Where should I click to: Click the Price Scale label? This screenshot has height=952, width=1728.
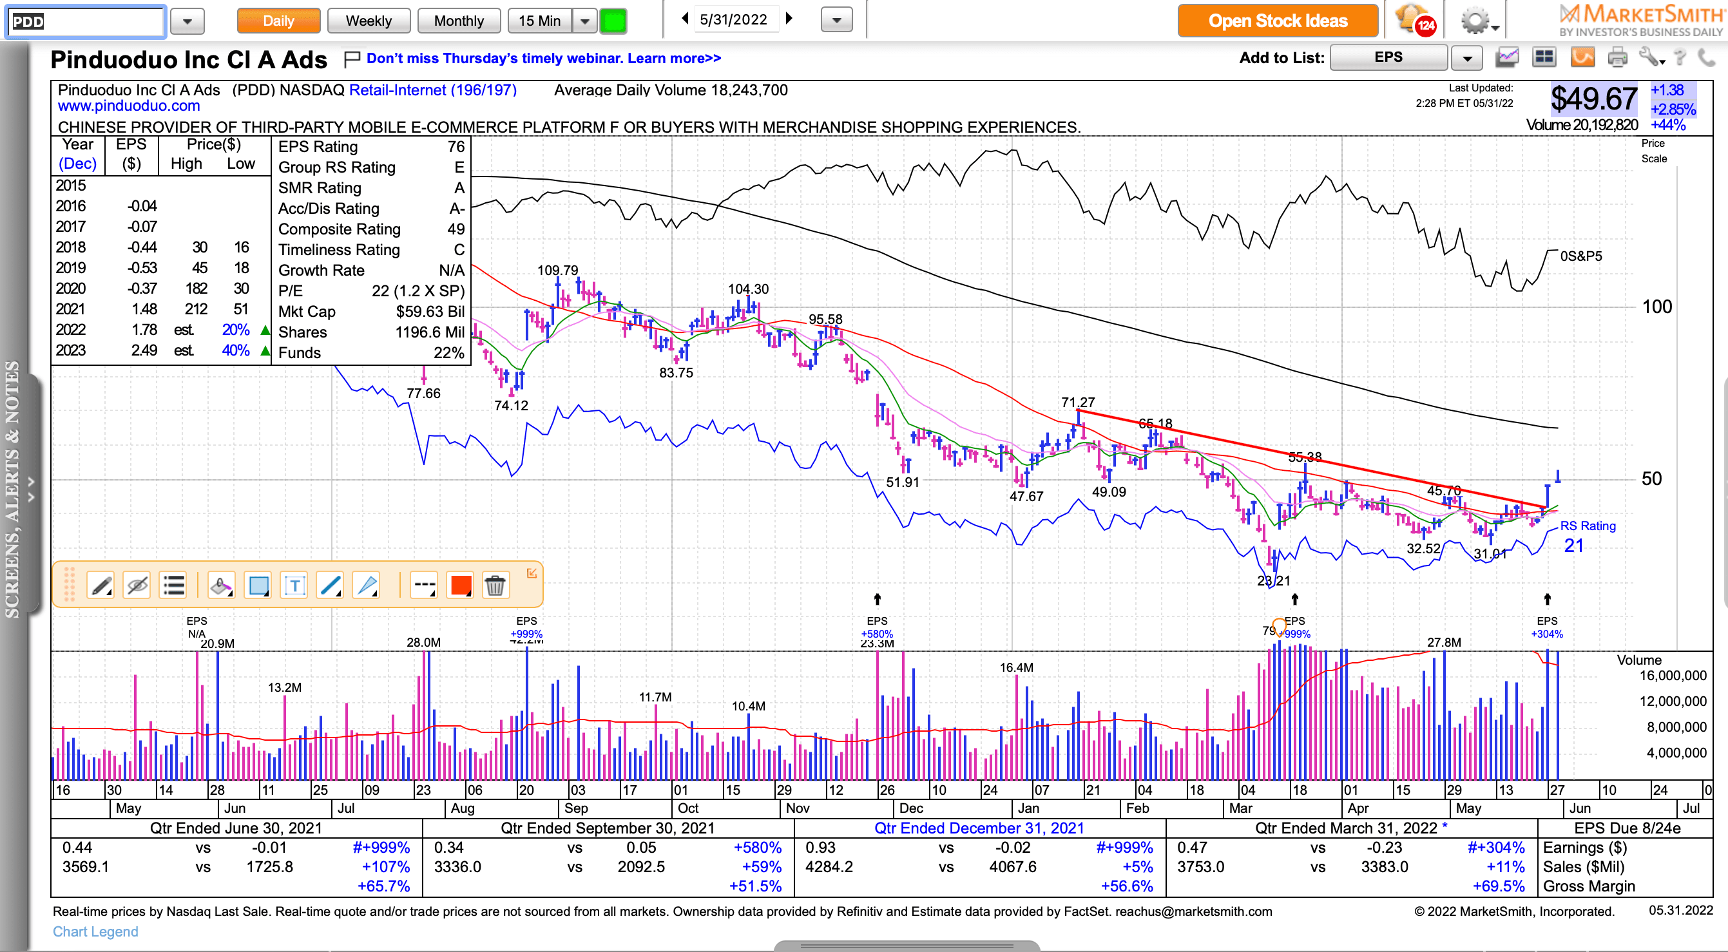click(1653, 151)
